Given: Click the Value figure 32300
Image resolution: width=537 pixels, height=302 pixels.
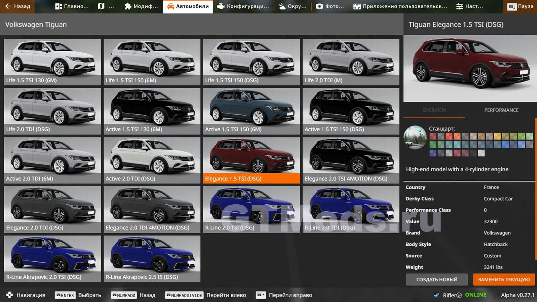Looking at the screenshot, I should coord(491,221).
